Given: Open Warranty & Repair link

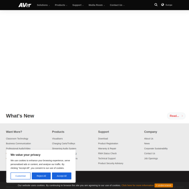Looking at the screenshot, I should 107,148.
